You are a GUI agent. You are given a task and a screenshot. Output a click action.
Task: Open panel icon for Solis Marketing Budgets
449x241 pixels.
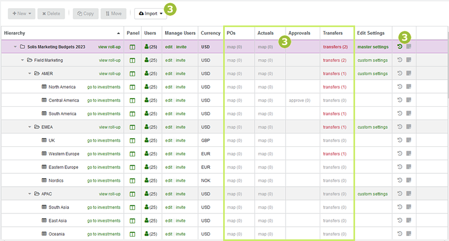coord(132,47)
